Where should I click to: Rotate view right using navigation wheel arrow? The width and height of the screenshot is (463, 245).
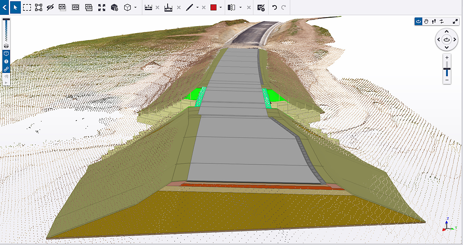coord(454,40)
